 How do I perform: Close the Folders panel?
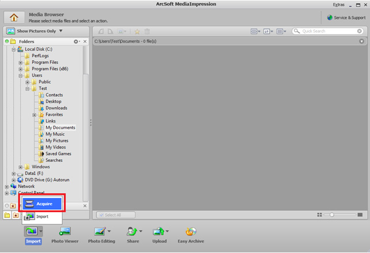click(x=85, y=41)
